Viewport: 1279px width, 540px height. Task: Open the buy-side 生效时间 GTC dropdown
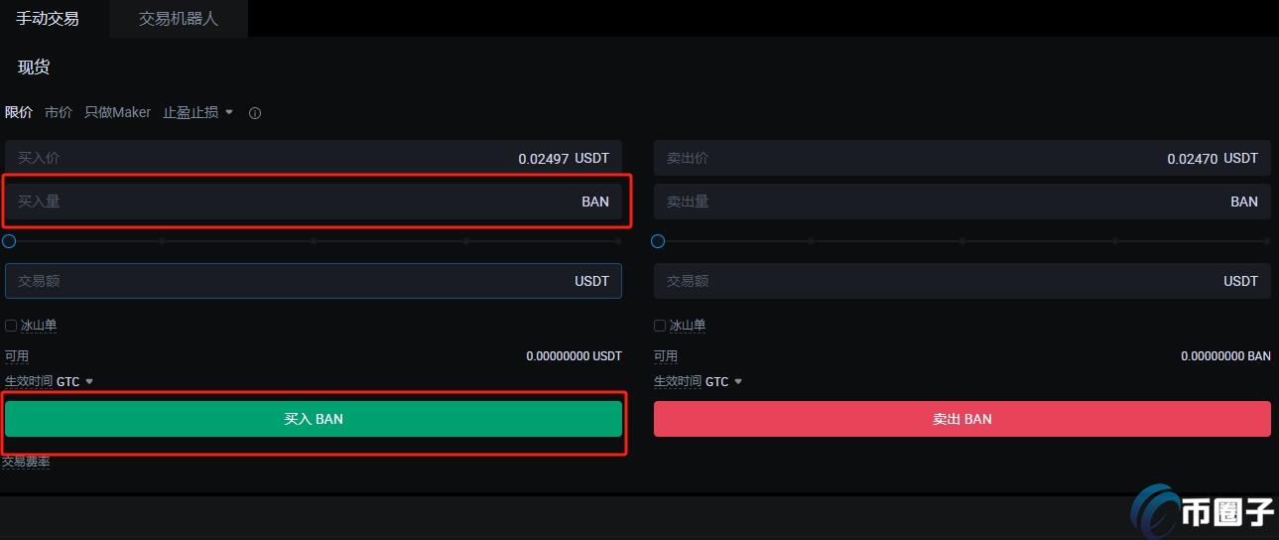[x=75, y=381]
